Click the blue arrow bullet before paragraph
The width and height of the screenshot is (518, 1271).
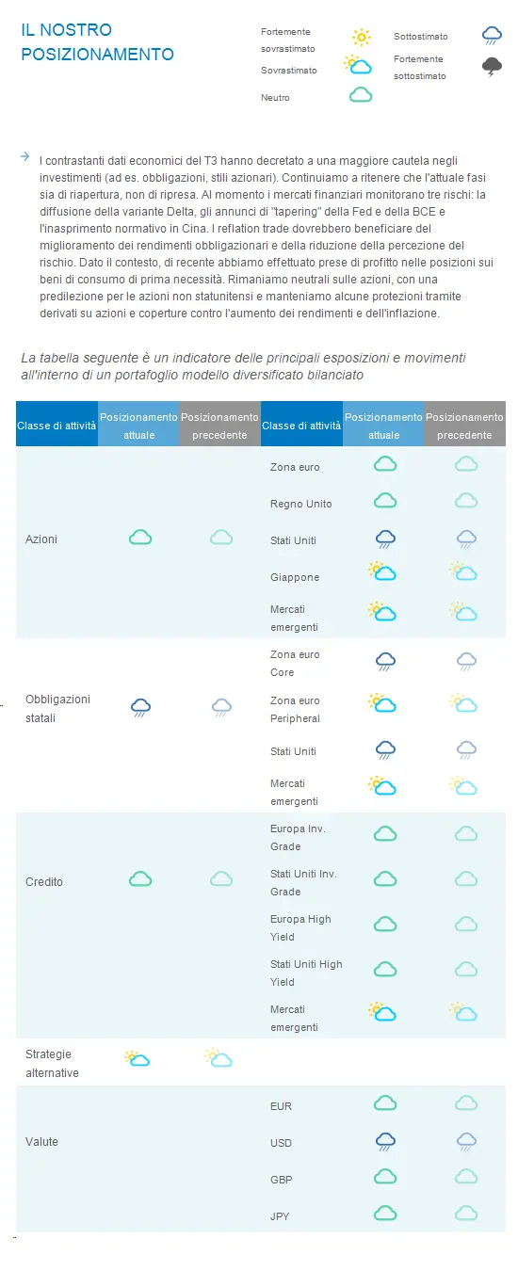[x=24, y=157]
